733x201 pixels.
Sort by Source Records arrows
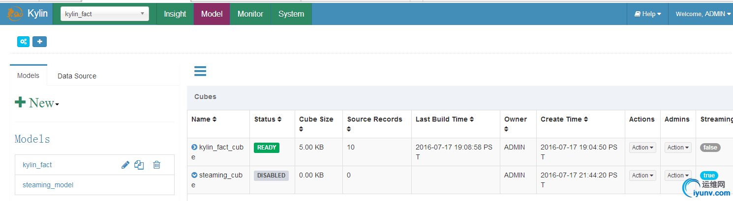349,129
